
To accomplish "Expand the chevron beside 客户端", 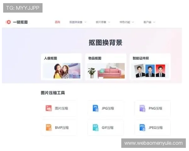I will point(154,22).
